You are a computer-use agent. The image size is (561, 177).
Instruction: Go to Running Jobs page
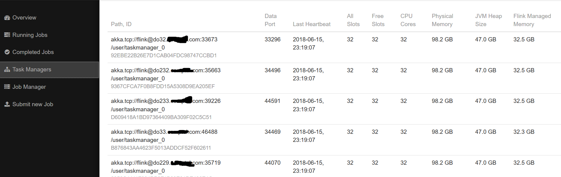(30, 35)
